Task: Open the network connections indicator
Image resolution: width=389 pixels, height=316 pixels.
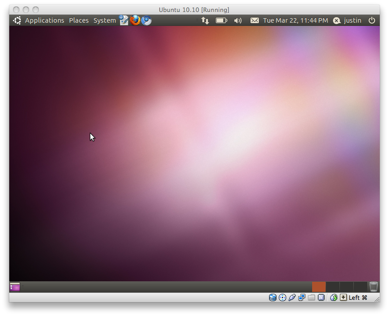Action: 205,20
